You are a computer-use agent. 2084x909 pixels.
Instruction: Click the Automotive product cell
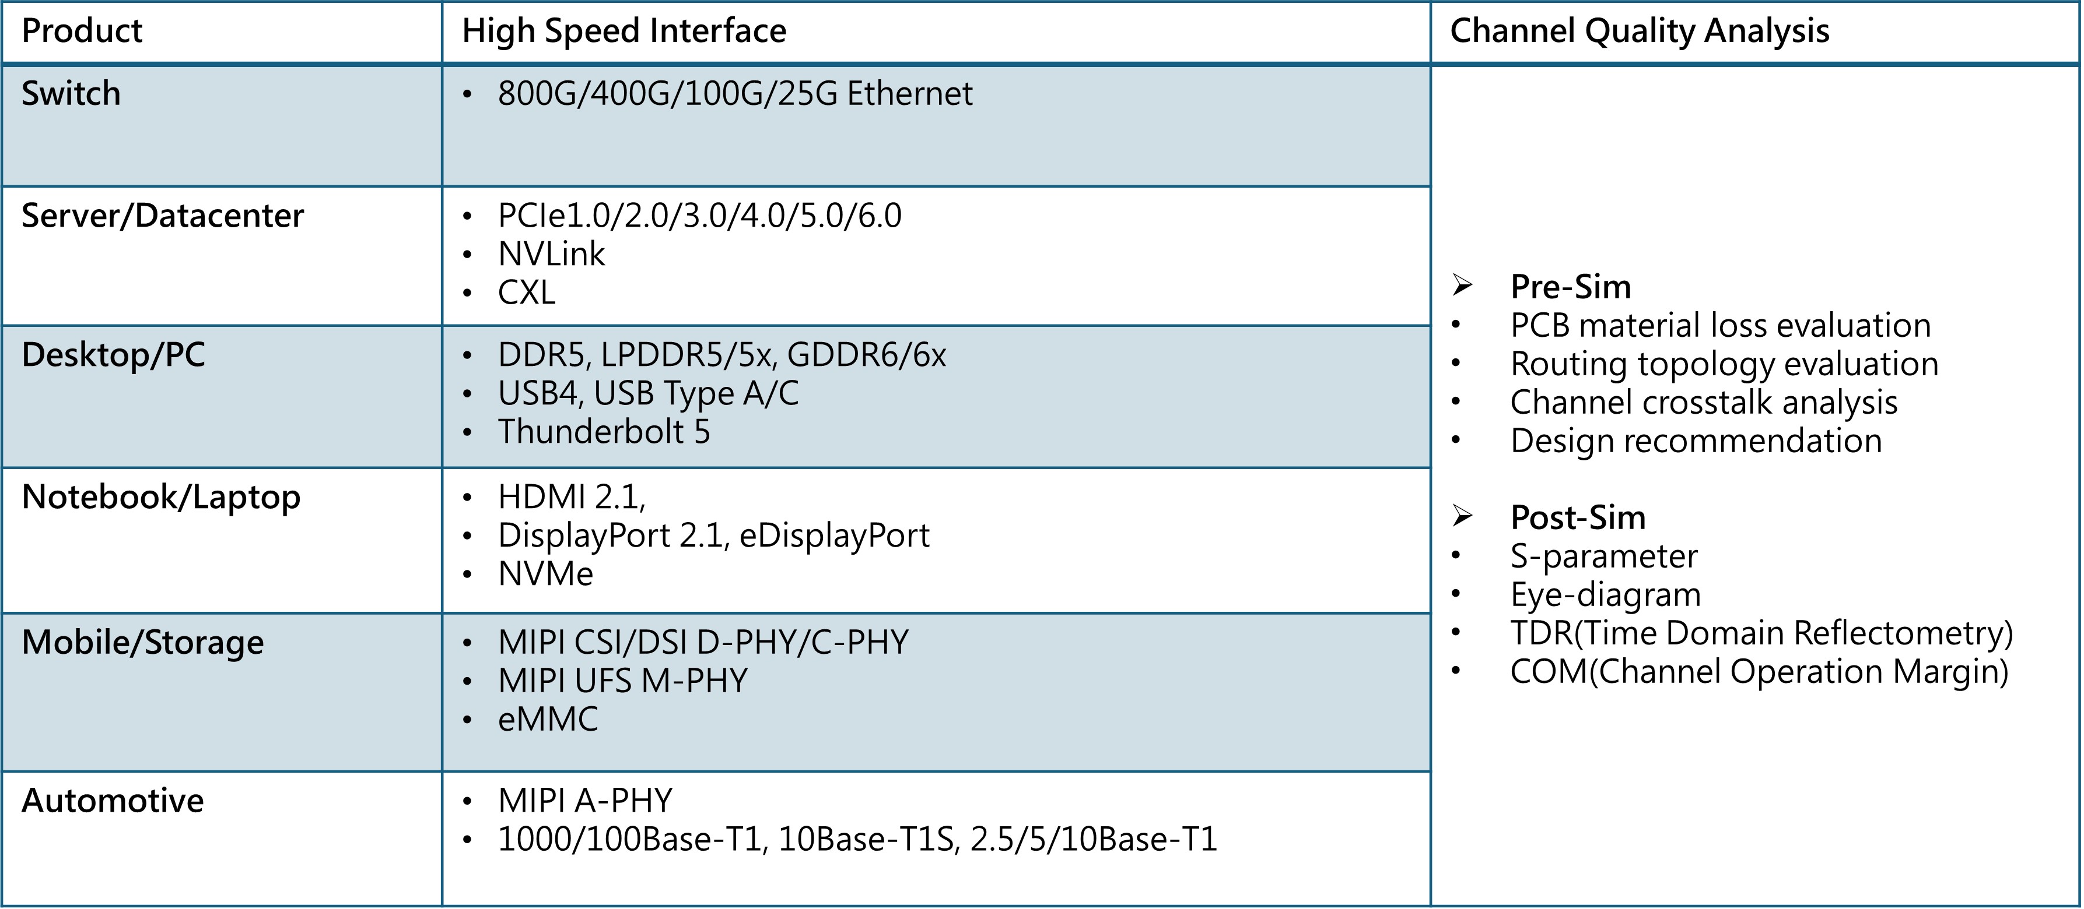pos(222,838)
